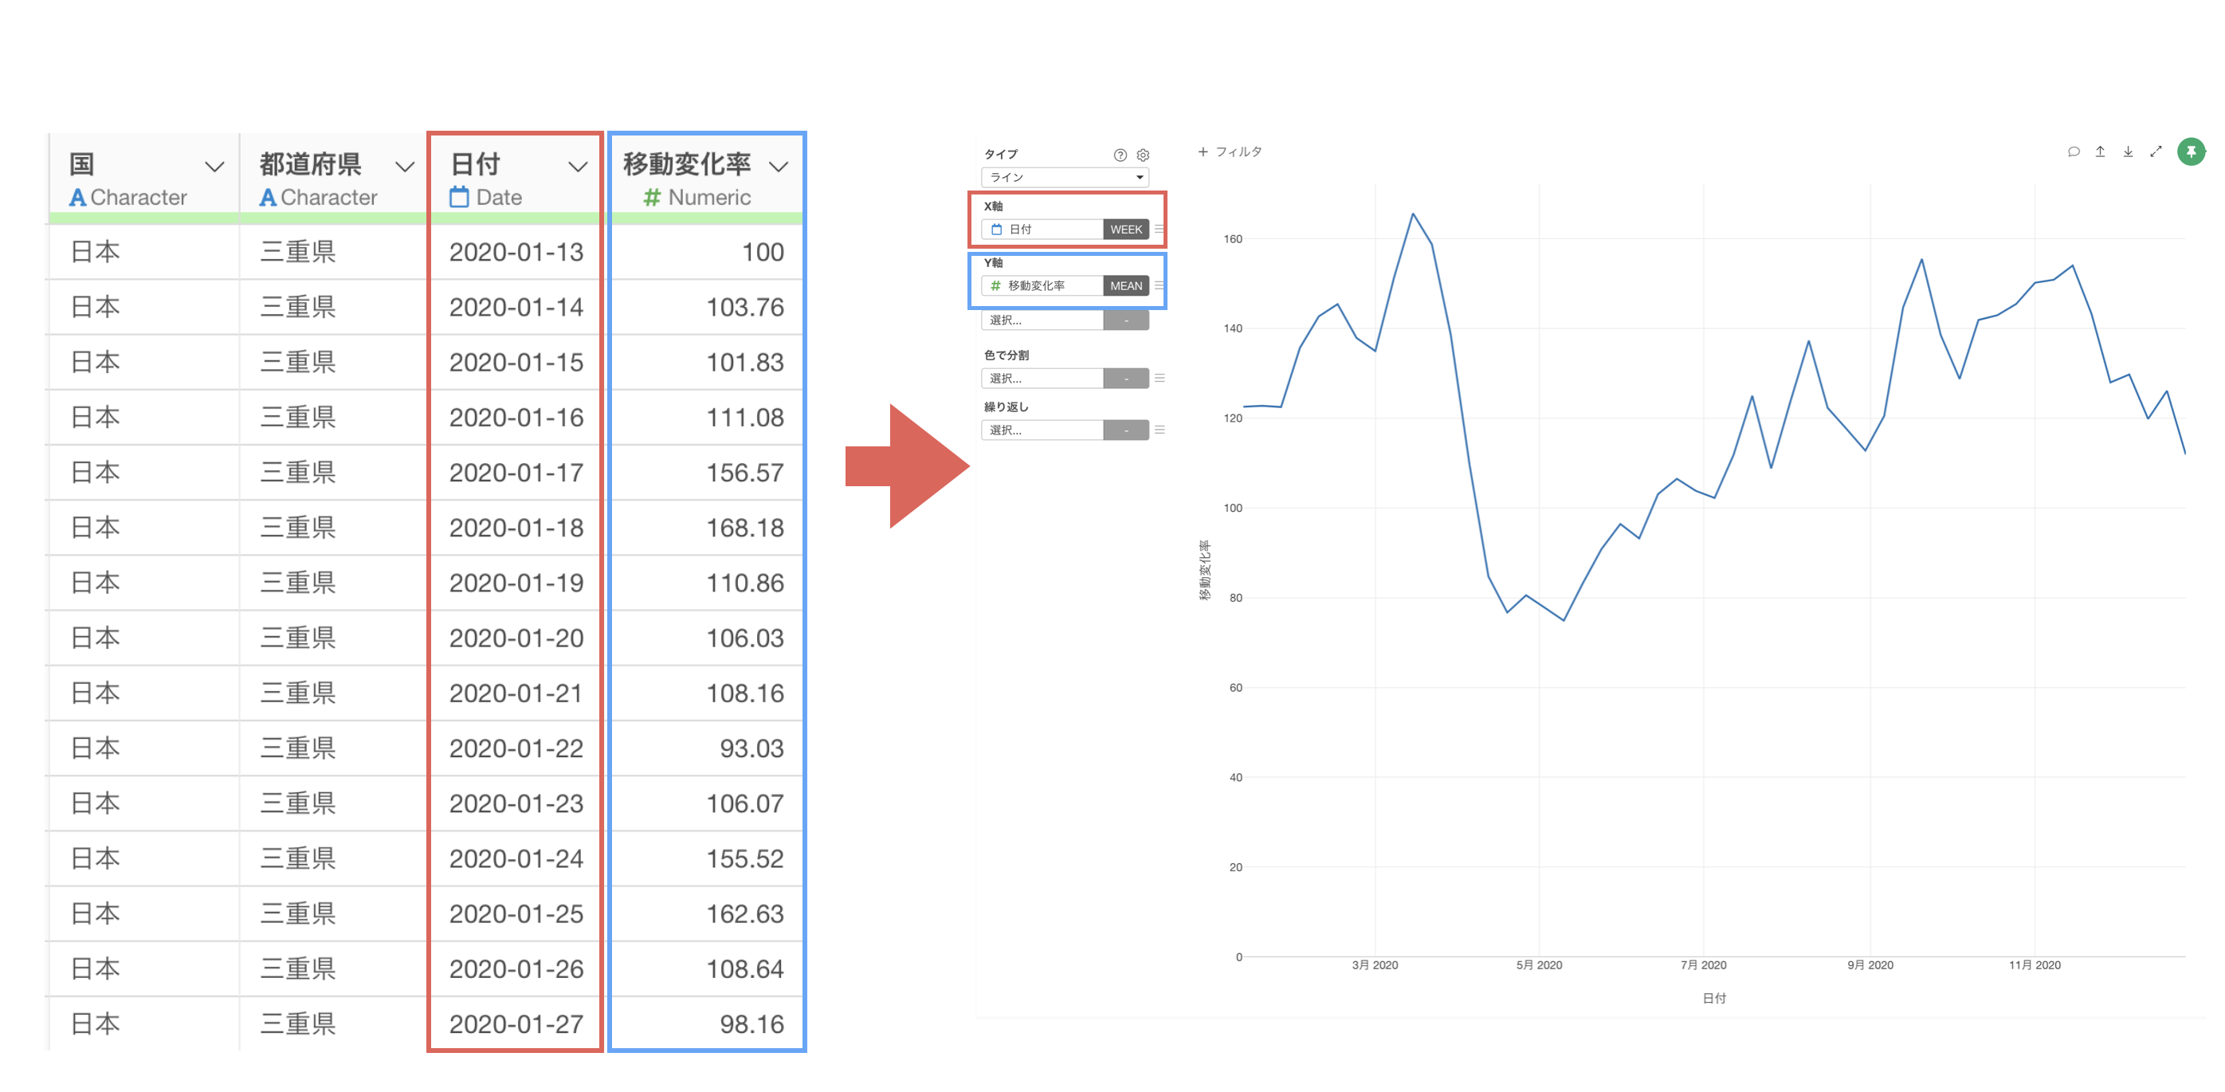This screenshot has width=2225, height=1092.
Task: Open the chart type help icon
Action: [1120, 155]
